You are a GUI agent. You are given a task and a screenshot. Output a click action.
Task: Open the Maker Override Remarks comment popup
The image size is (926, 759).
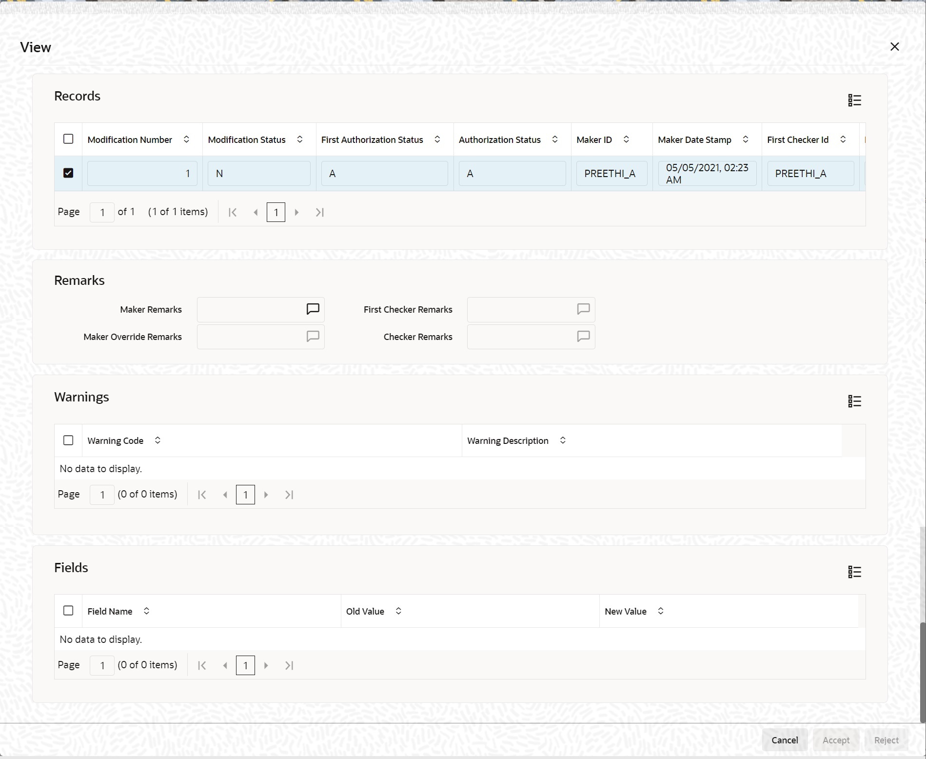[312, 337]
